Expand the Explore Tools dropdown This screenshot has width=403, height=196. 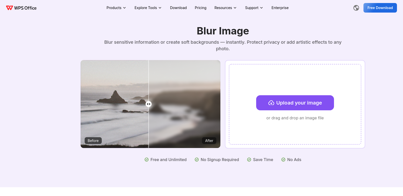tap(148, 8)
